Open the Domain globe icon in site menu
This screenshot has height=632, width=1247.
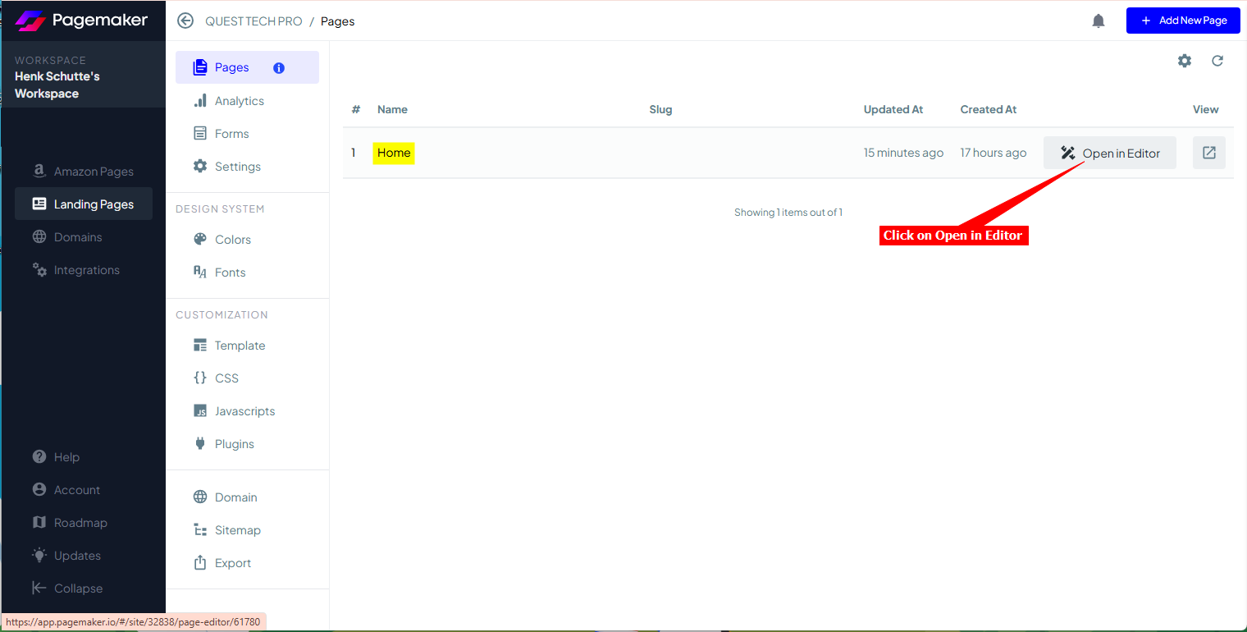pyautogui.click(x=200, y=497)
